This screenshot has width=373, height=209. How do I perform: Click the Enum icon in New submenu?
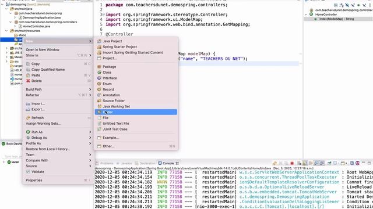(99, 84)
